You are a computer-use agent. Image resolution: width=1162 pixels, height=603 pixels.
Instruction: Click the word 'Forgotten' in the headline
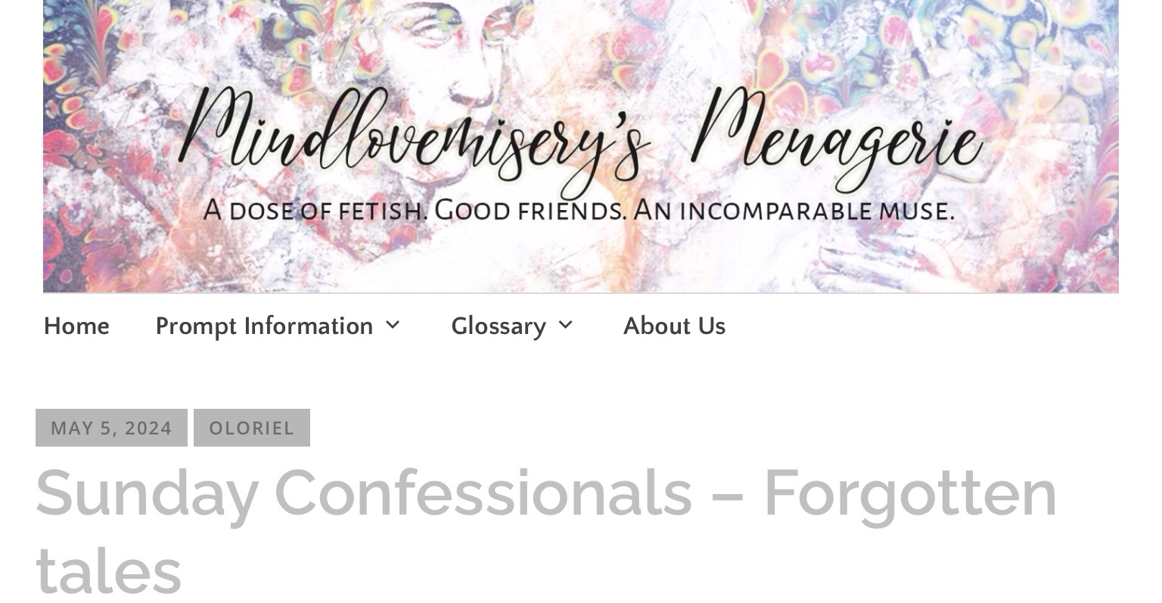click(910, 493)
